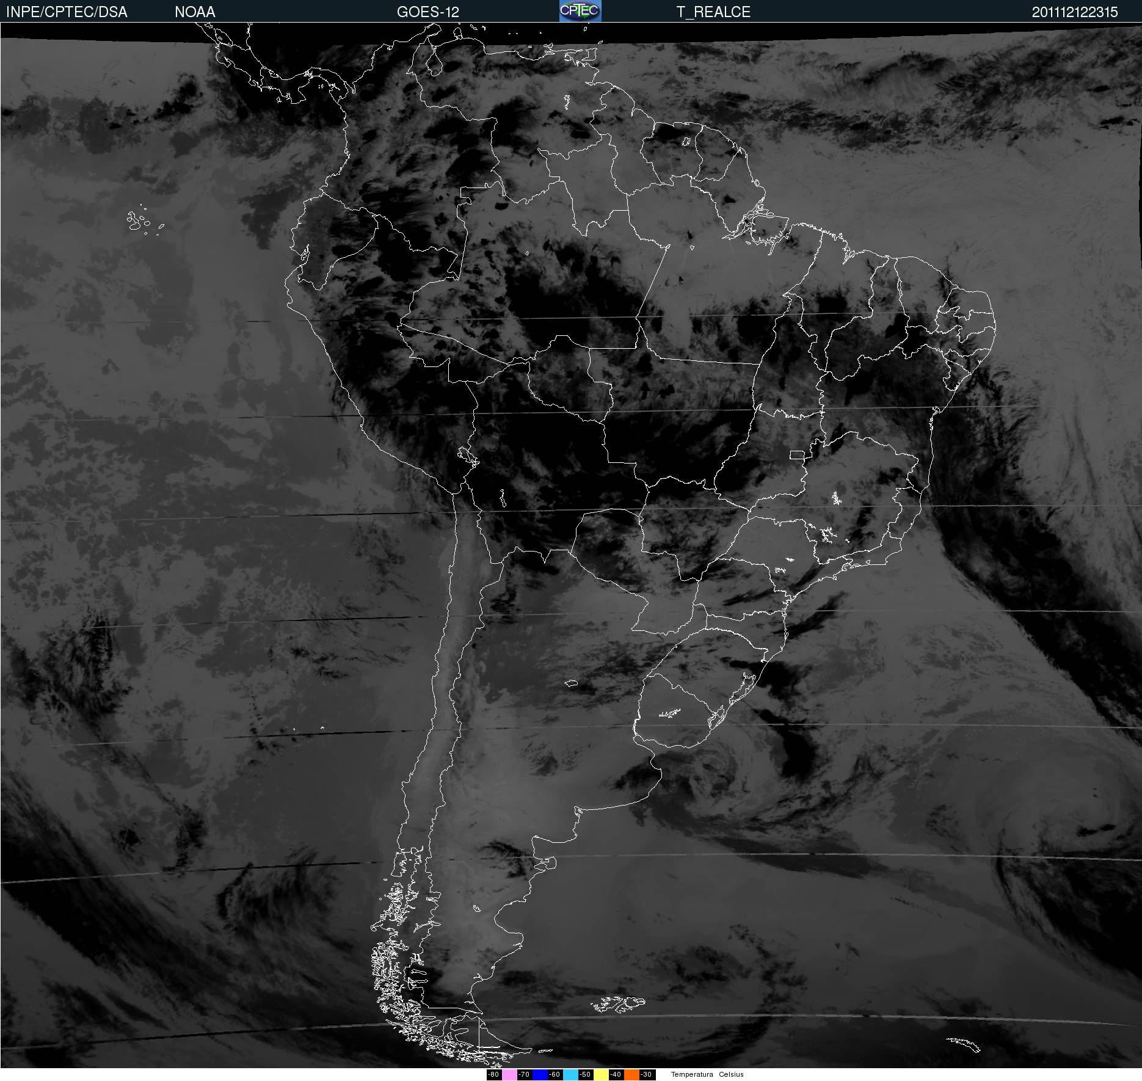This screenshot has height=1081, width=1142.
Task: Click the -40 legend value
Action: click(616, 1074)
